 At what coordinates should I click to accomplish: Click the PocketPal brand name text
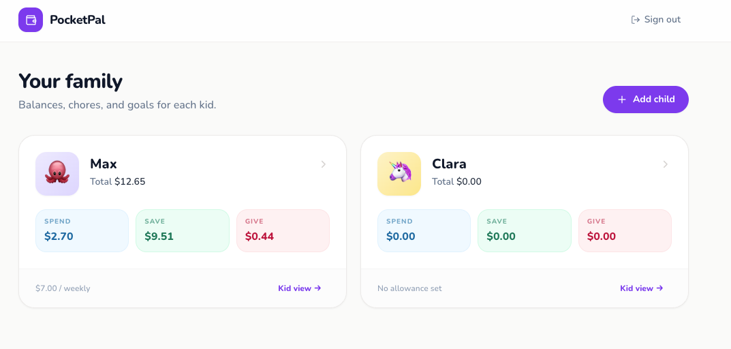click(78, 20)
